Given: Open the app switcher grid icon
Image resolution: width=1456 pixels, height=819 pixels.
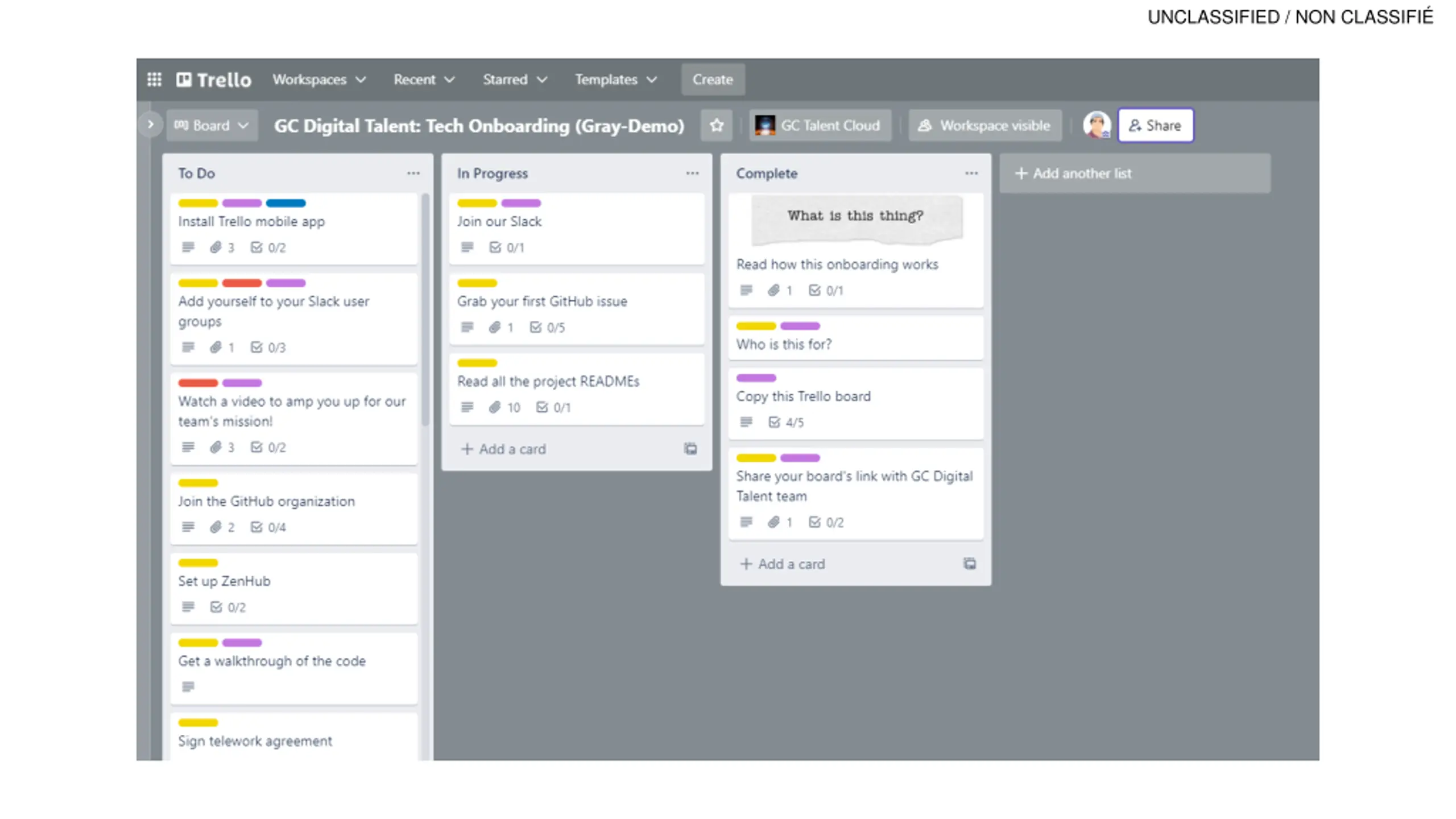Looking at the screenshot, I should tap(154, 79).
